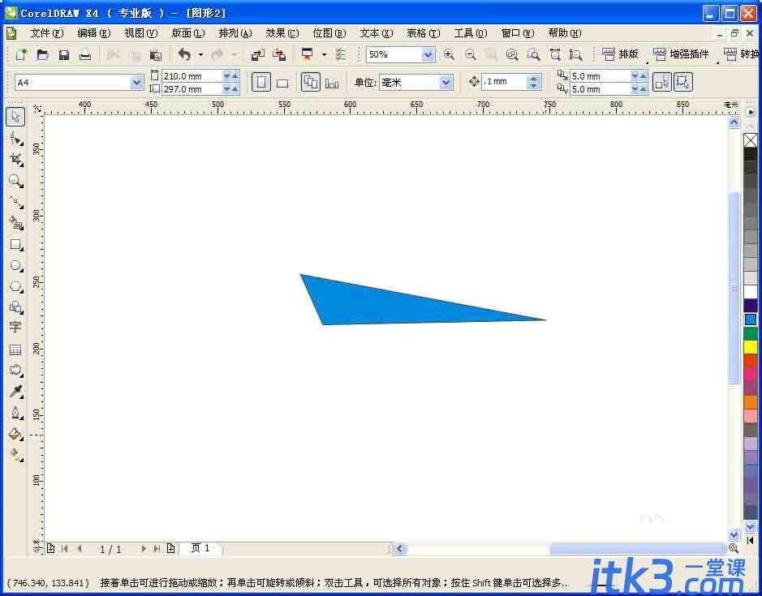Viewport: 762px width, 596px height.
Task: Toggle the no-fill X swatch
Action: click(x=751, y=140)
